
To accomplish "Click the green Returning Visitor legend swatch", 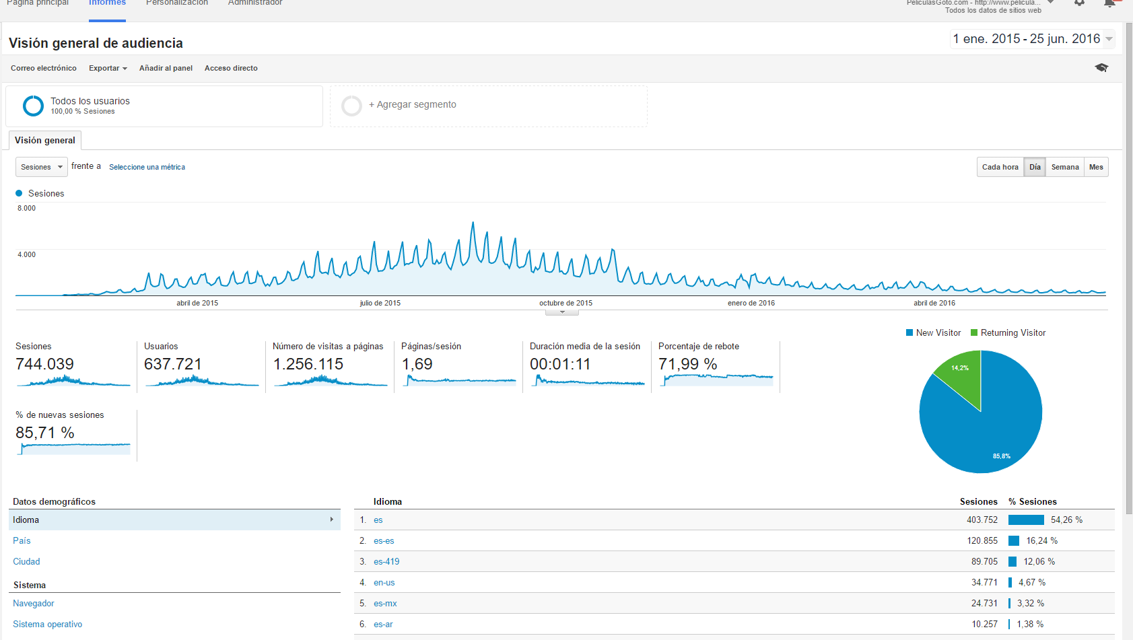I will tap(974, 332).
